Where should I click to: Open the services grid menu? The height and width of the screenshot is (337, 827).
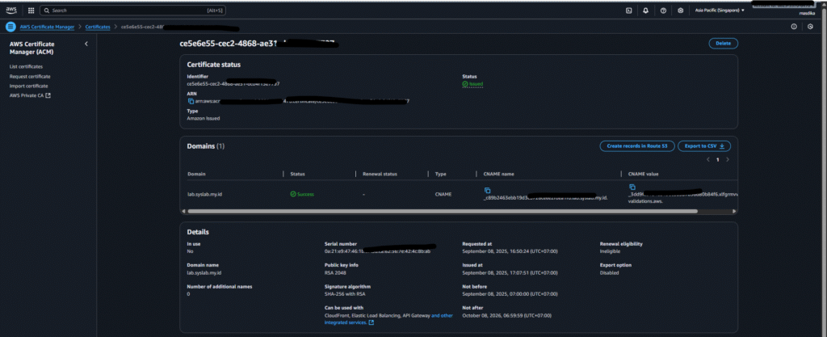coord(31,10)
